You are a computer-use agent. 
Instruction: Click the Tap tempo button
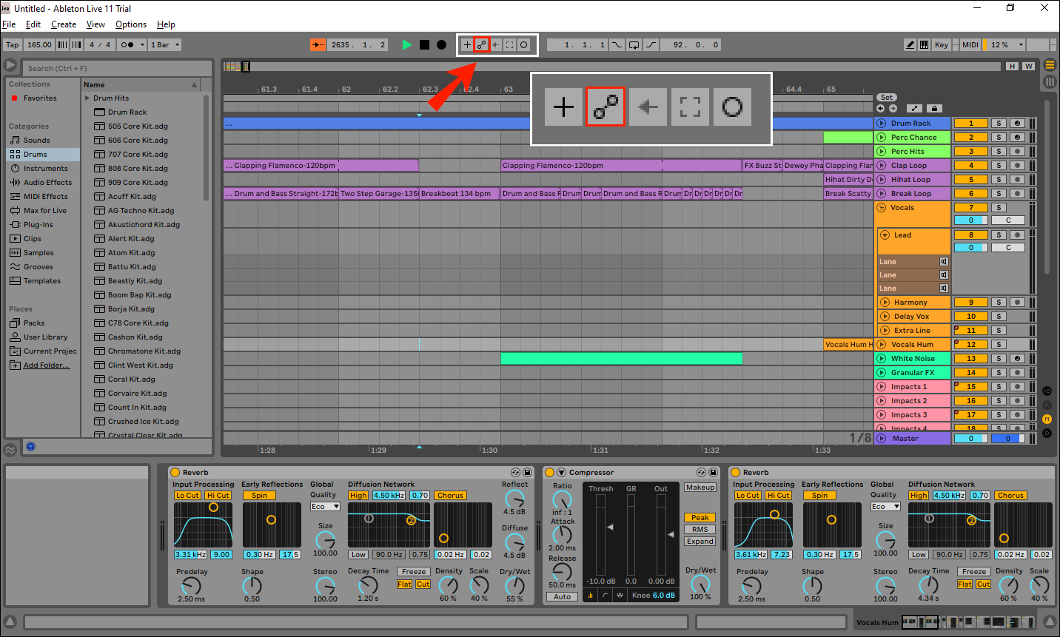pyautogui.click(x=12, y=44)
